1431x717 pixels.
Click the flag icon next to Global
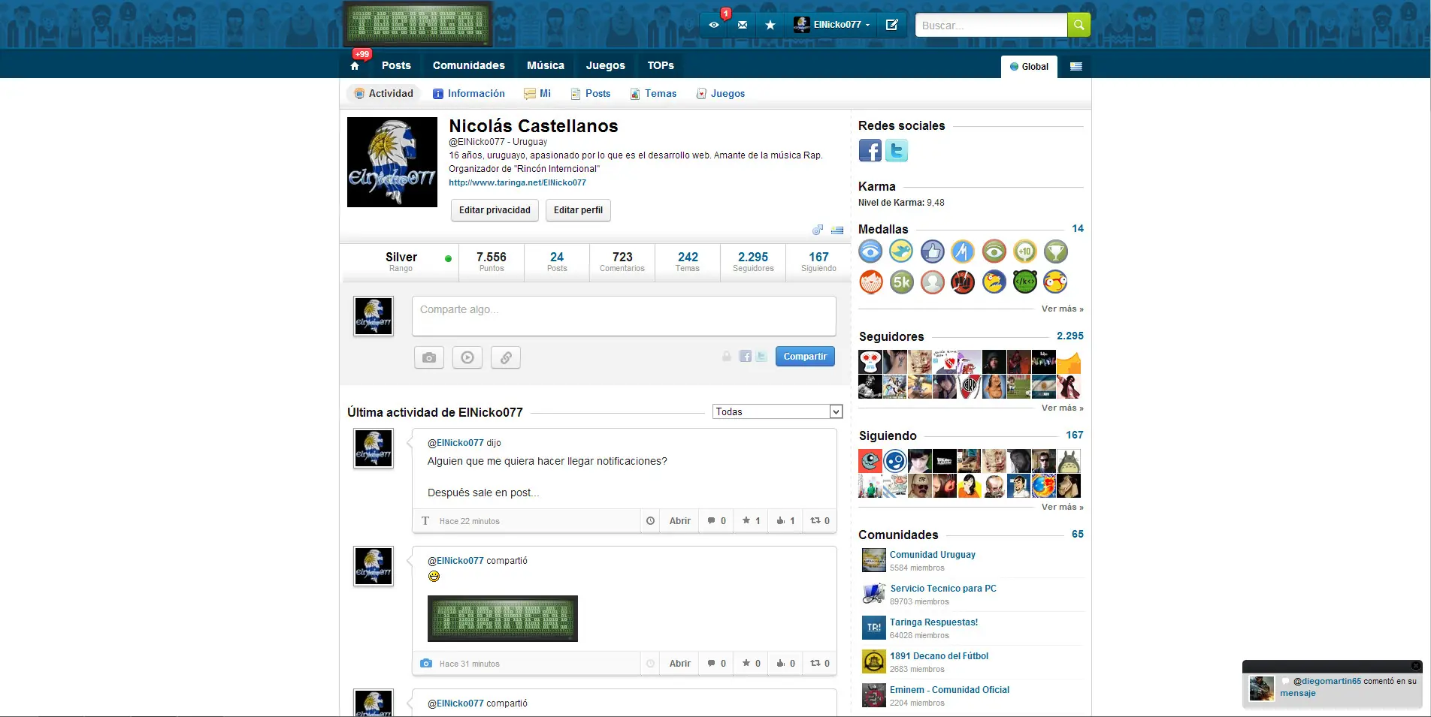(x=1076, y=67)
